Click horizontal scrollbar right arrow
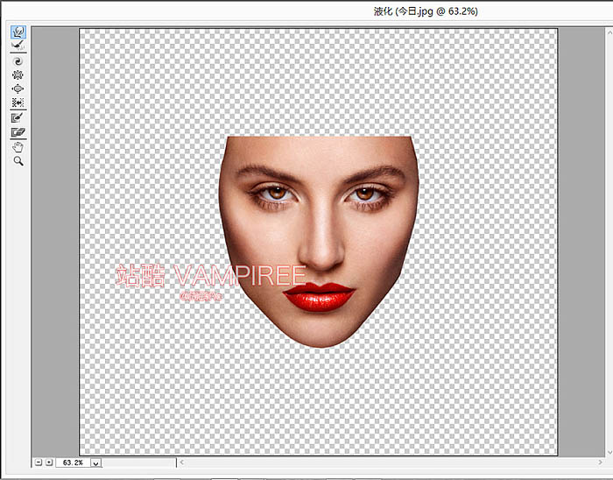Image resolution: width=613 pixels, height=480 pixels. click(x=601, y=462)
